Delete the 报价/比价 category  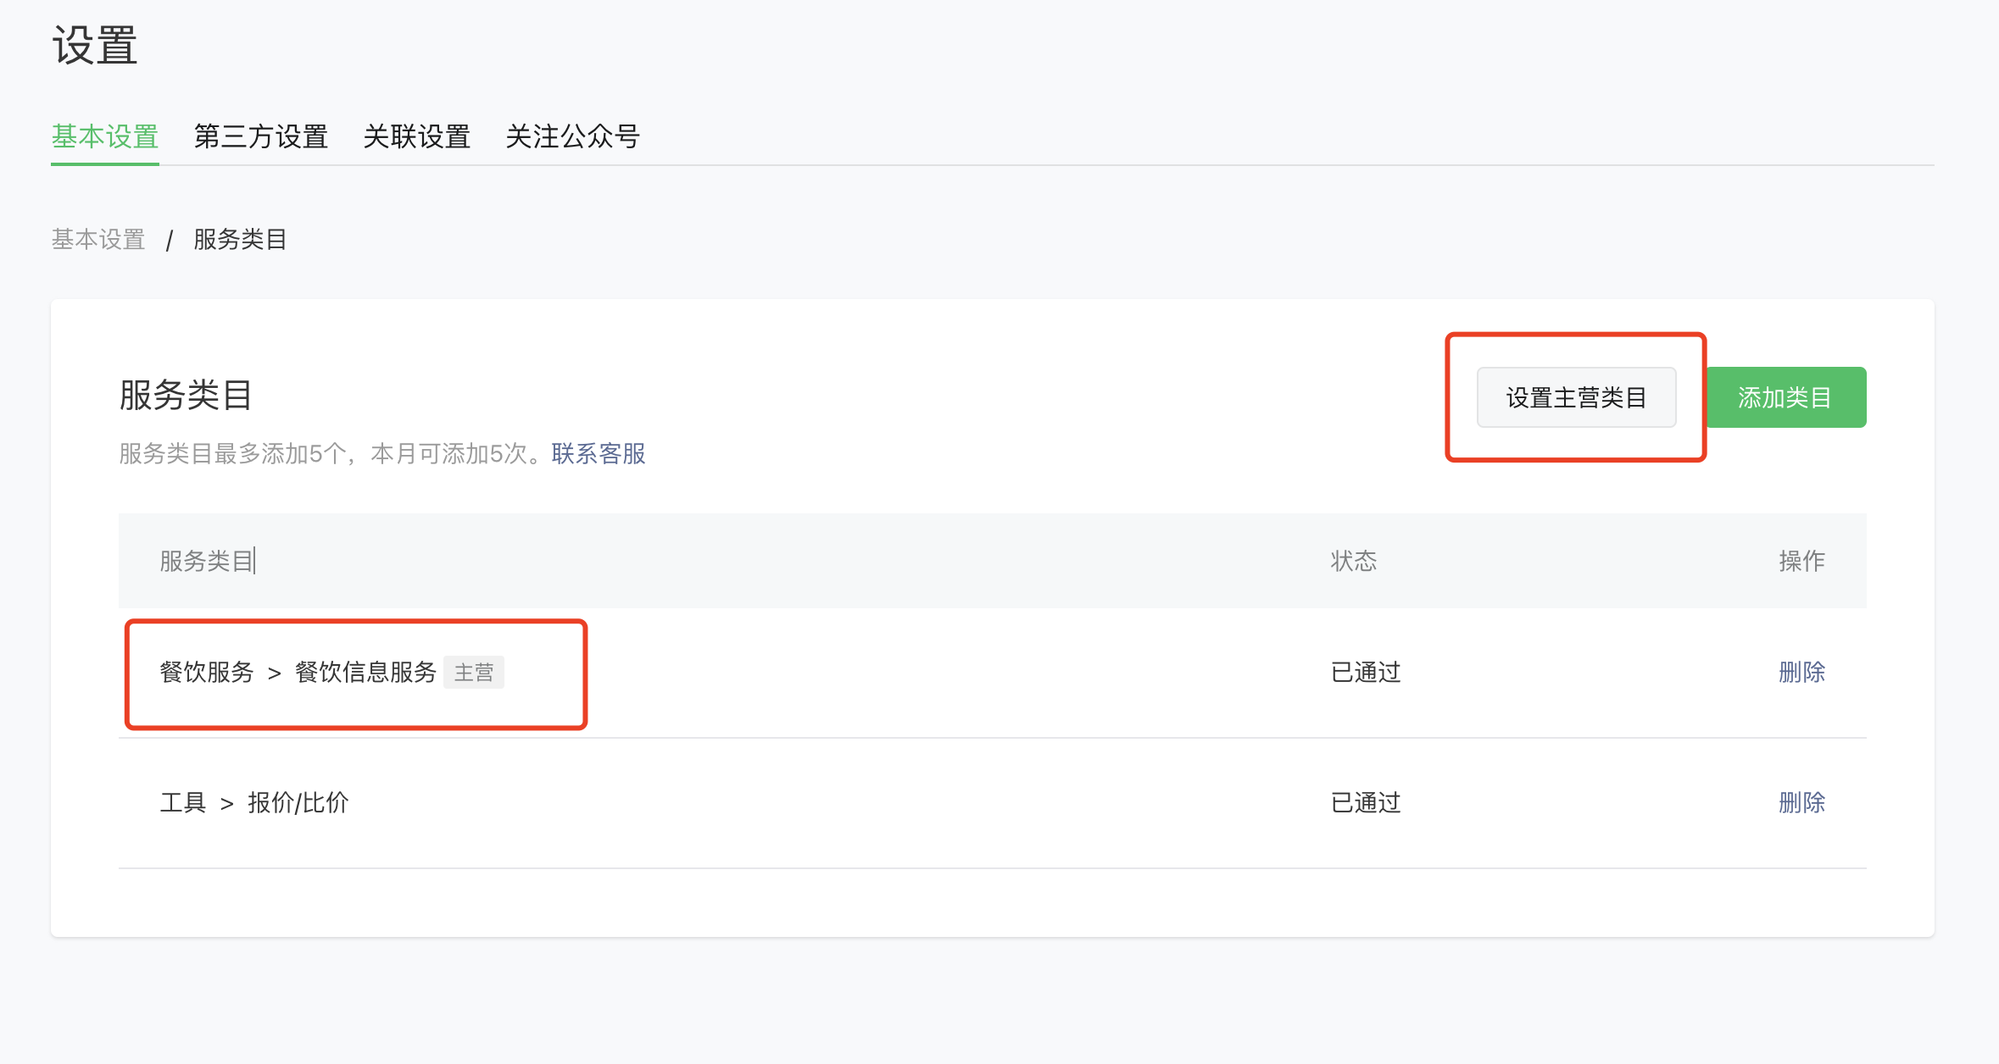click(x=1801, y=803)
